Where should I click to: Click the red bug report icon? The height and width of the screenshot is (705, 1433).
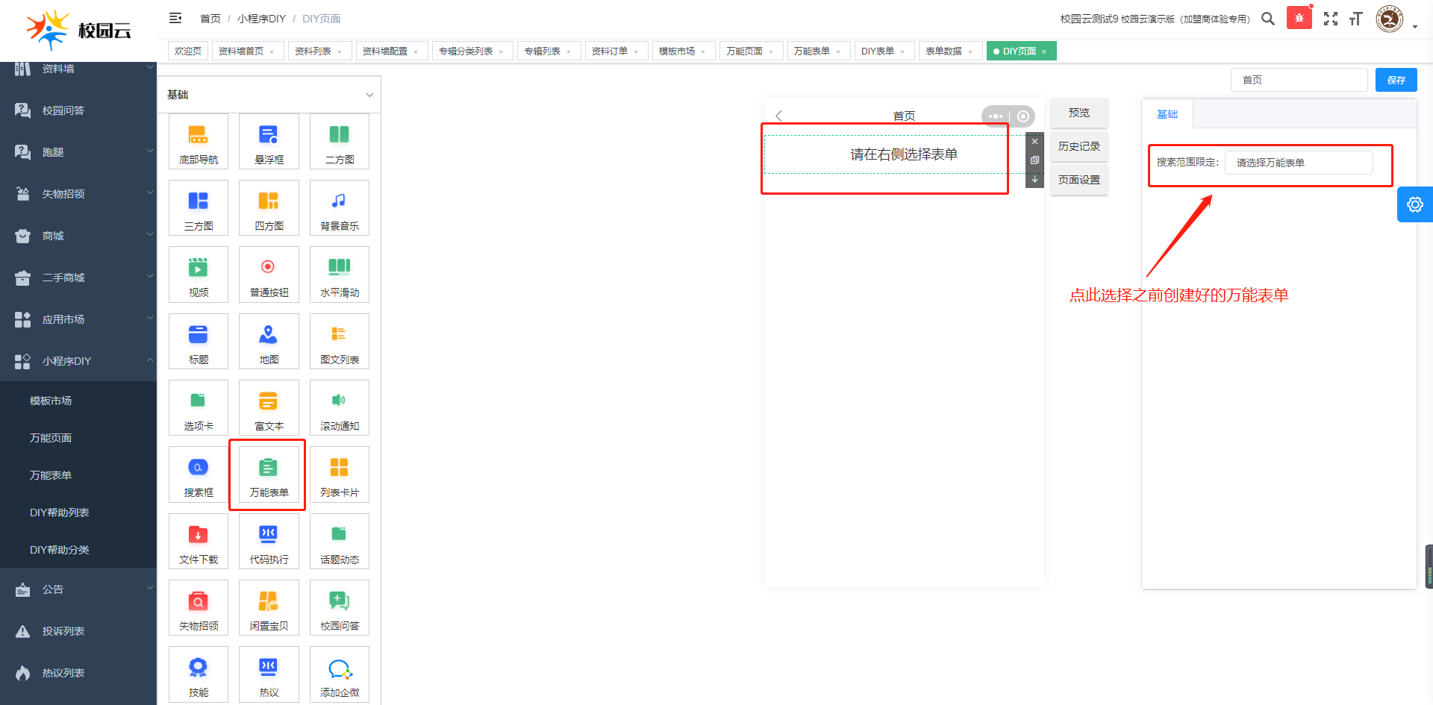tap(1299, 18)
